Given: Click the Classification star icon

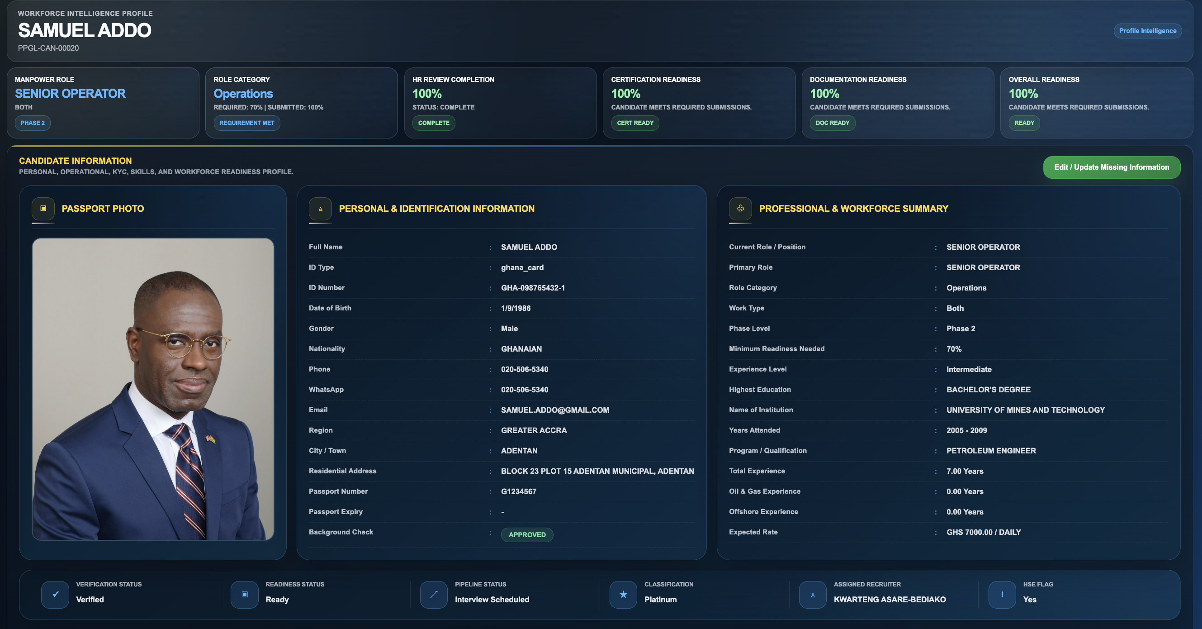Looking at the screenshot, I should 624,595.
